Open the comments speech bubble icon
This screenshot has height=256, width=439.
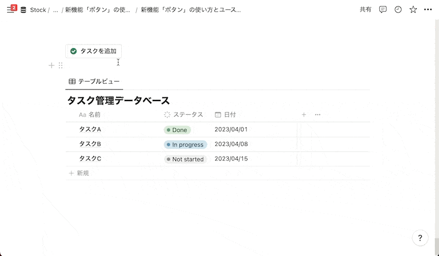click(x=382, y=9)
